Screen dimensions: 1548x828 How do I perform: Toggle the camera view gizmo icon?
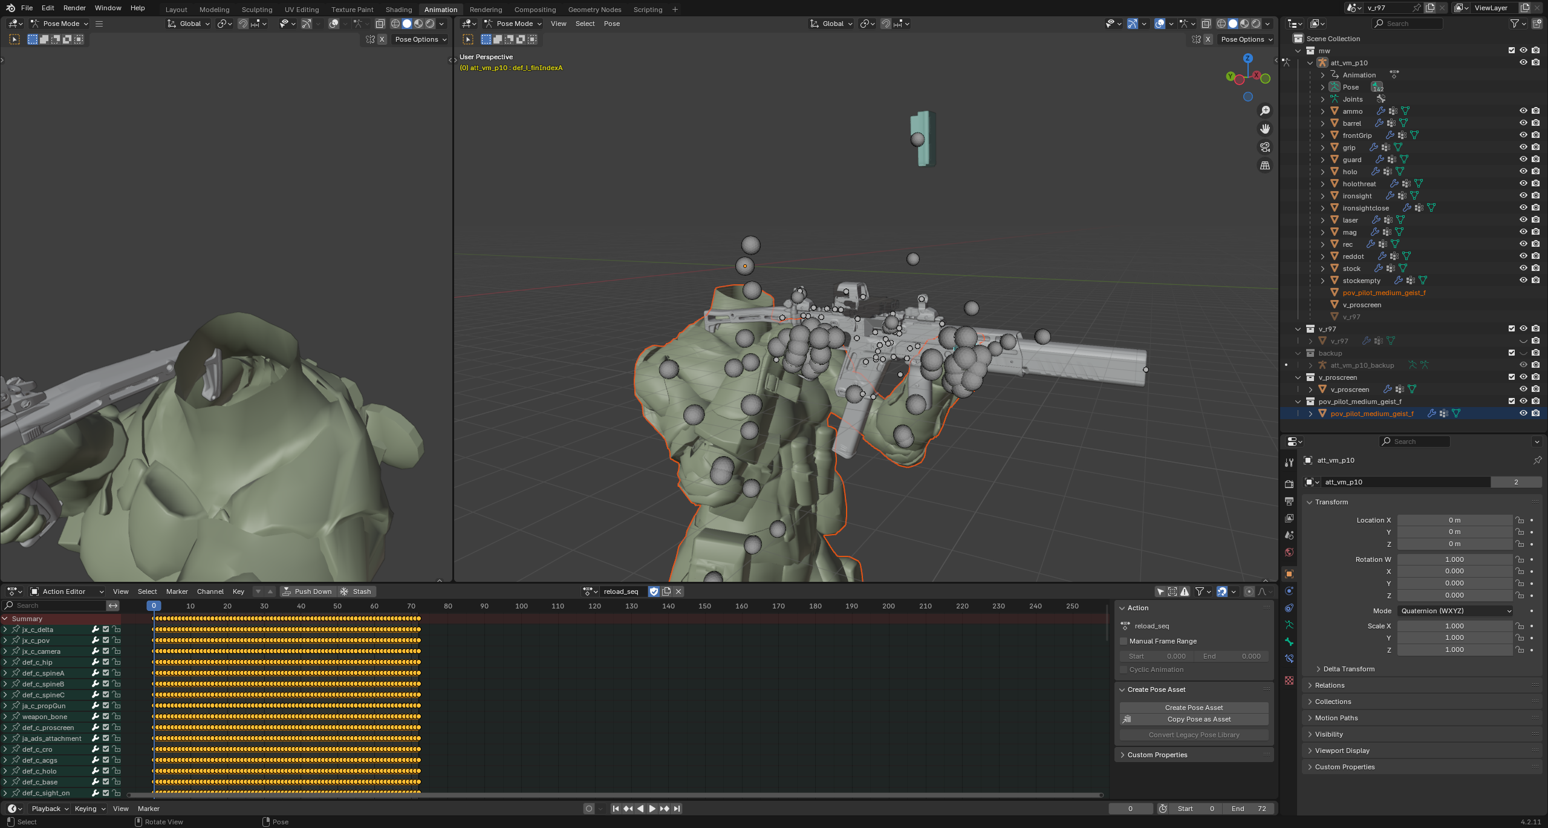click(x=1264, y=147)
